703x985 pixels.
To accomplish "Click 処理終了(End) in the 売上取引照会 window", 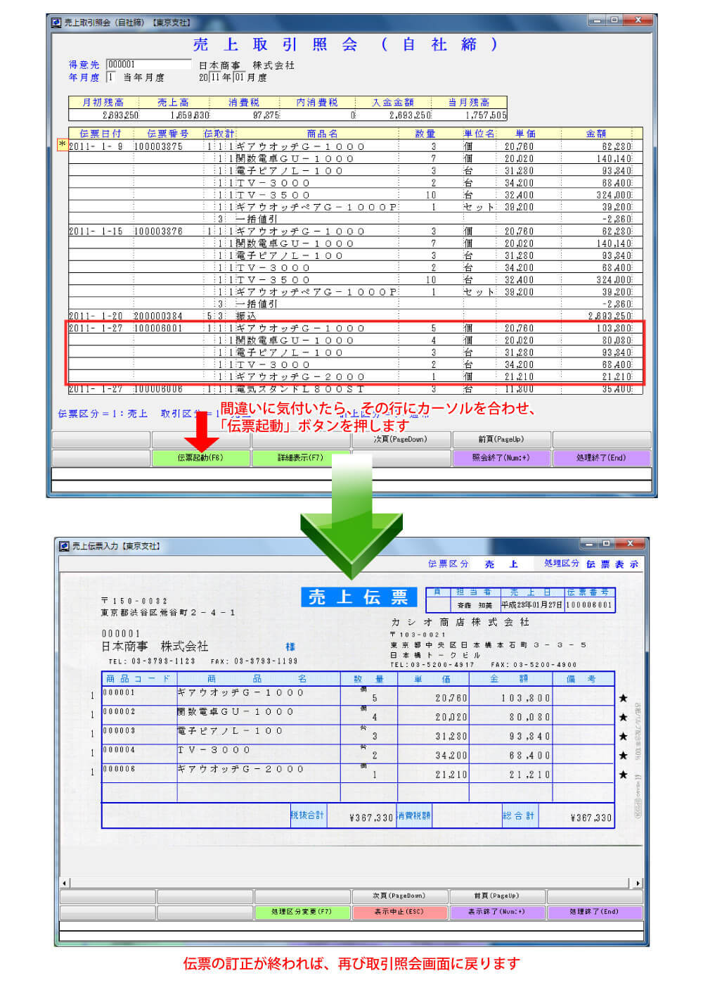I will 602,458.
